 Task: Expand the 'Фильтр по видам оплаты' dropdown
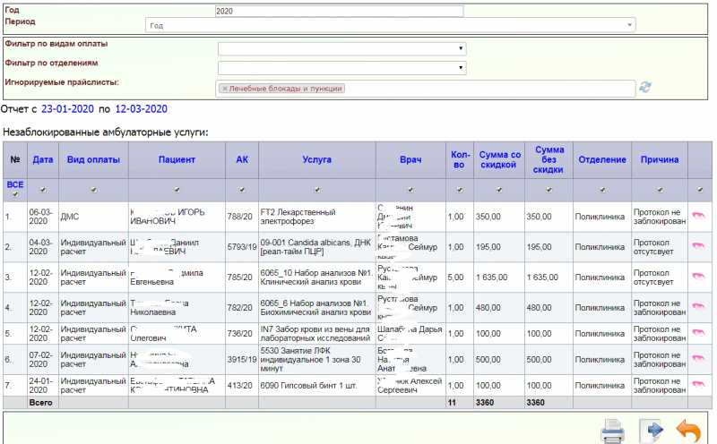click(341, 48)
